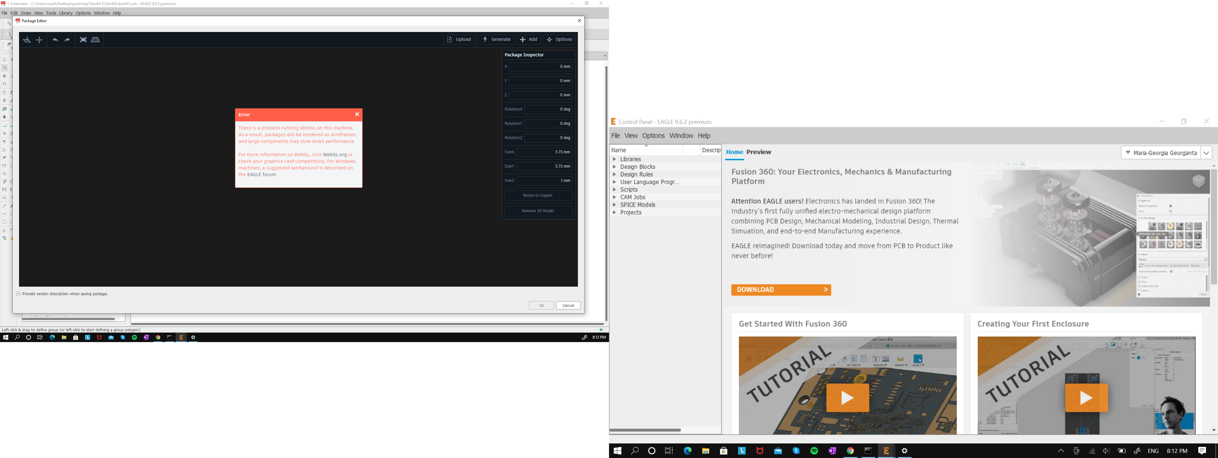The width and height of the screenshot is (1218, 458).
Task: Expand the Projects tree node
Action: pyautogui.click(x=614, y=213)
